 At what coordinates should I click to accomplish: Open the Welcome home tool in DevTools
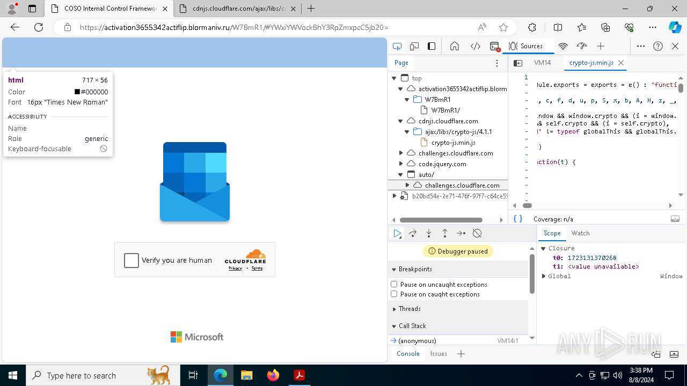(455, 46)
